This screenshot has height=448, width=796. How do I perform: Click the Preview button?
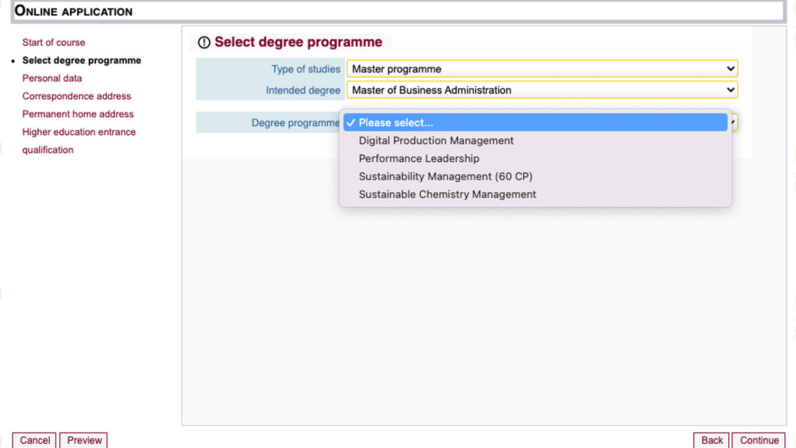[x=84, y=440]
